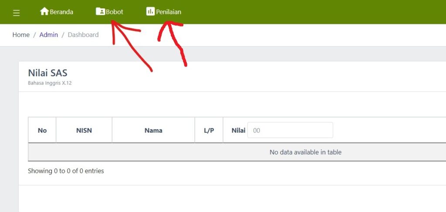Sort the table by No column
Viewport: 446px width, 212px height.
click(x=42, y=130)
